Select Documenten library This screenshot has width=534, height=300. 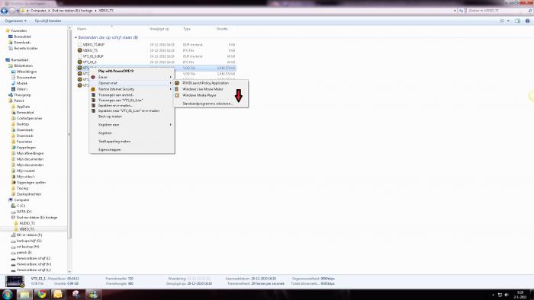tap(26, 78)
